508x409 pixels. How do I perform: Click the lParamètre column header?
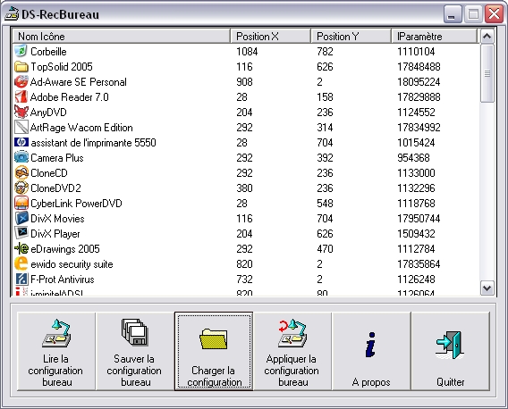[x=434, y=37]
